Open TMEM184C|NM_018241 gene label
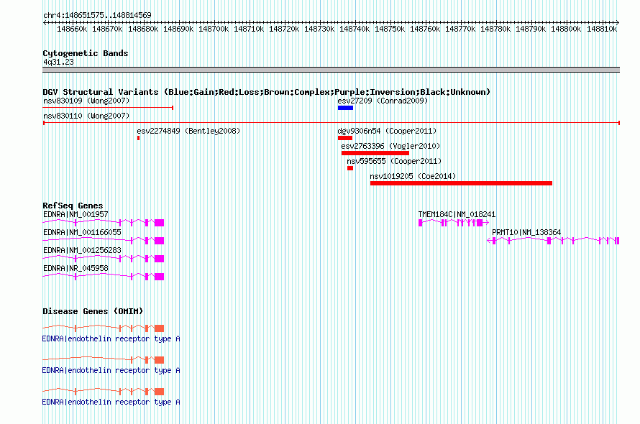The image size is (640, 424). [457, 214]
